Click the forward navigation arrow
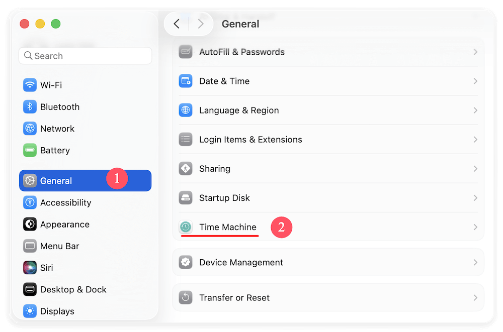The height and width of the screenshot is (332, 503). coord(201,24)
